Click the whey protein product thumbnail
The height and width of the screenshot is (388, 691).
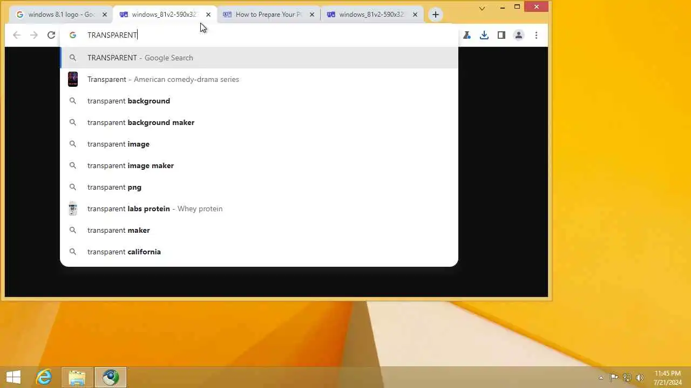73,209
